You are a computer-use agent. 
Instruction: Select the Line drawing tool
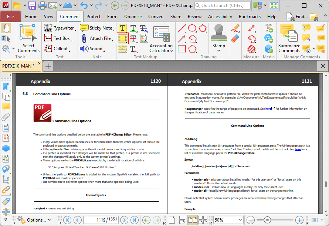point(182,28)
